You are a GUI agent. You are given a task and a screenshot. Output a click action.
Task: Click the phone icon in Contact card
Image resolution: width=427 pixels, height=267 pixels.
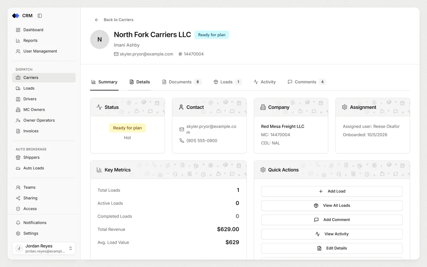coord(182,141)
